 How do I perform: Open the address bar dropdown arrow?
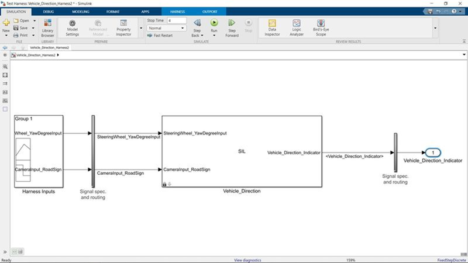(464, 55)
